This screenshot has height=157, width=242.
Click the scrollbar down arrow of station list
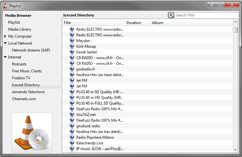tap(235, 150)
